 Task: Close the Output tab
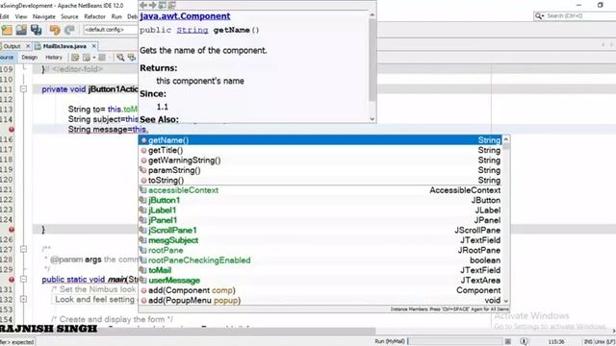(x=28, y=46)
